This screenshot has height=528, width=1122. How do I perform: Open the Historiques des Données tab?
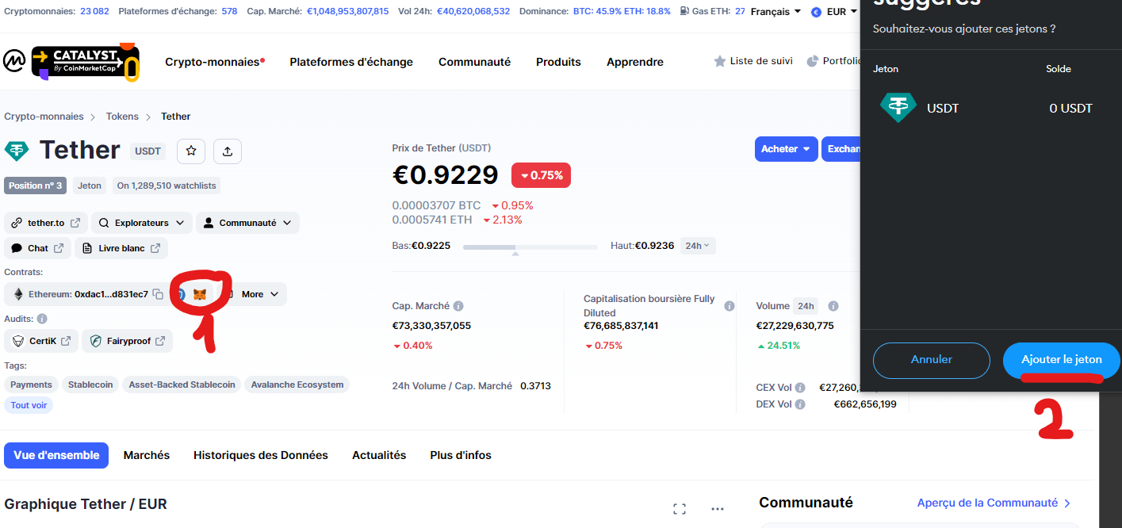pos(261,455)
